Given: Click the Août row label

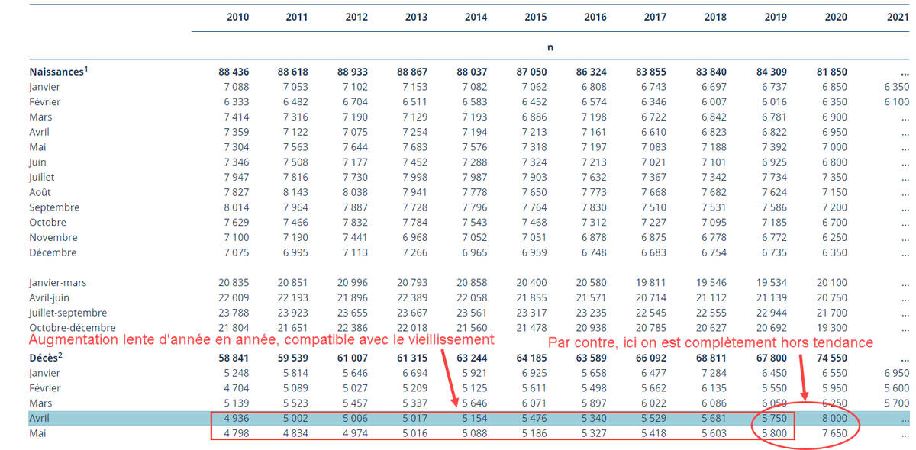Looking at the screenshot, I should point(40,192).
